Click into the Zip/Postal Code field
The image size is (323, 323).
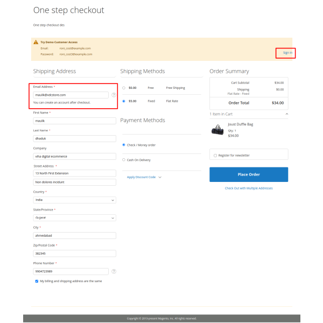click(x=75, y=253)
